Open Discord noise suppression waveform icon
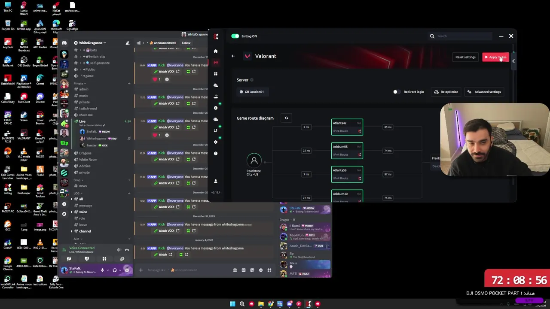Screen dimensions: 550x309 click(x=119, y=250)
